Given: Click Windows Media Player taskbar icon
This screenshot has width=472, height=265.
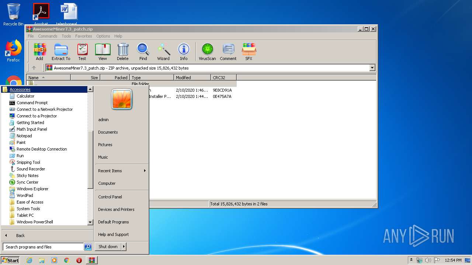Looking at the screenshot, I should pyautogui.click(x=54, y=260).
